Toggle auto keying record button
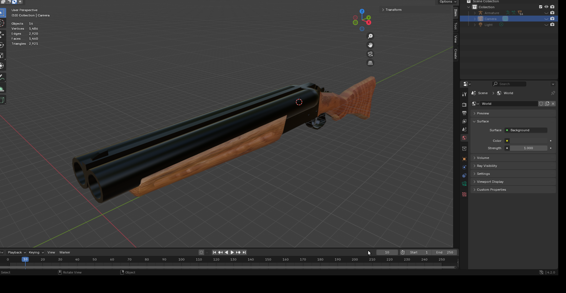 pos(201,252)
